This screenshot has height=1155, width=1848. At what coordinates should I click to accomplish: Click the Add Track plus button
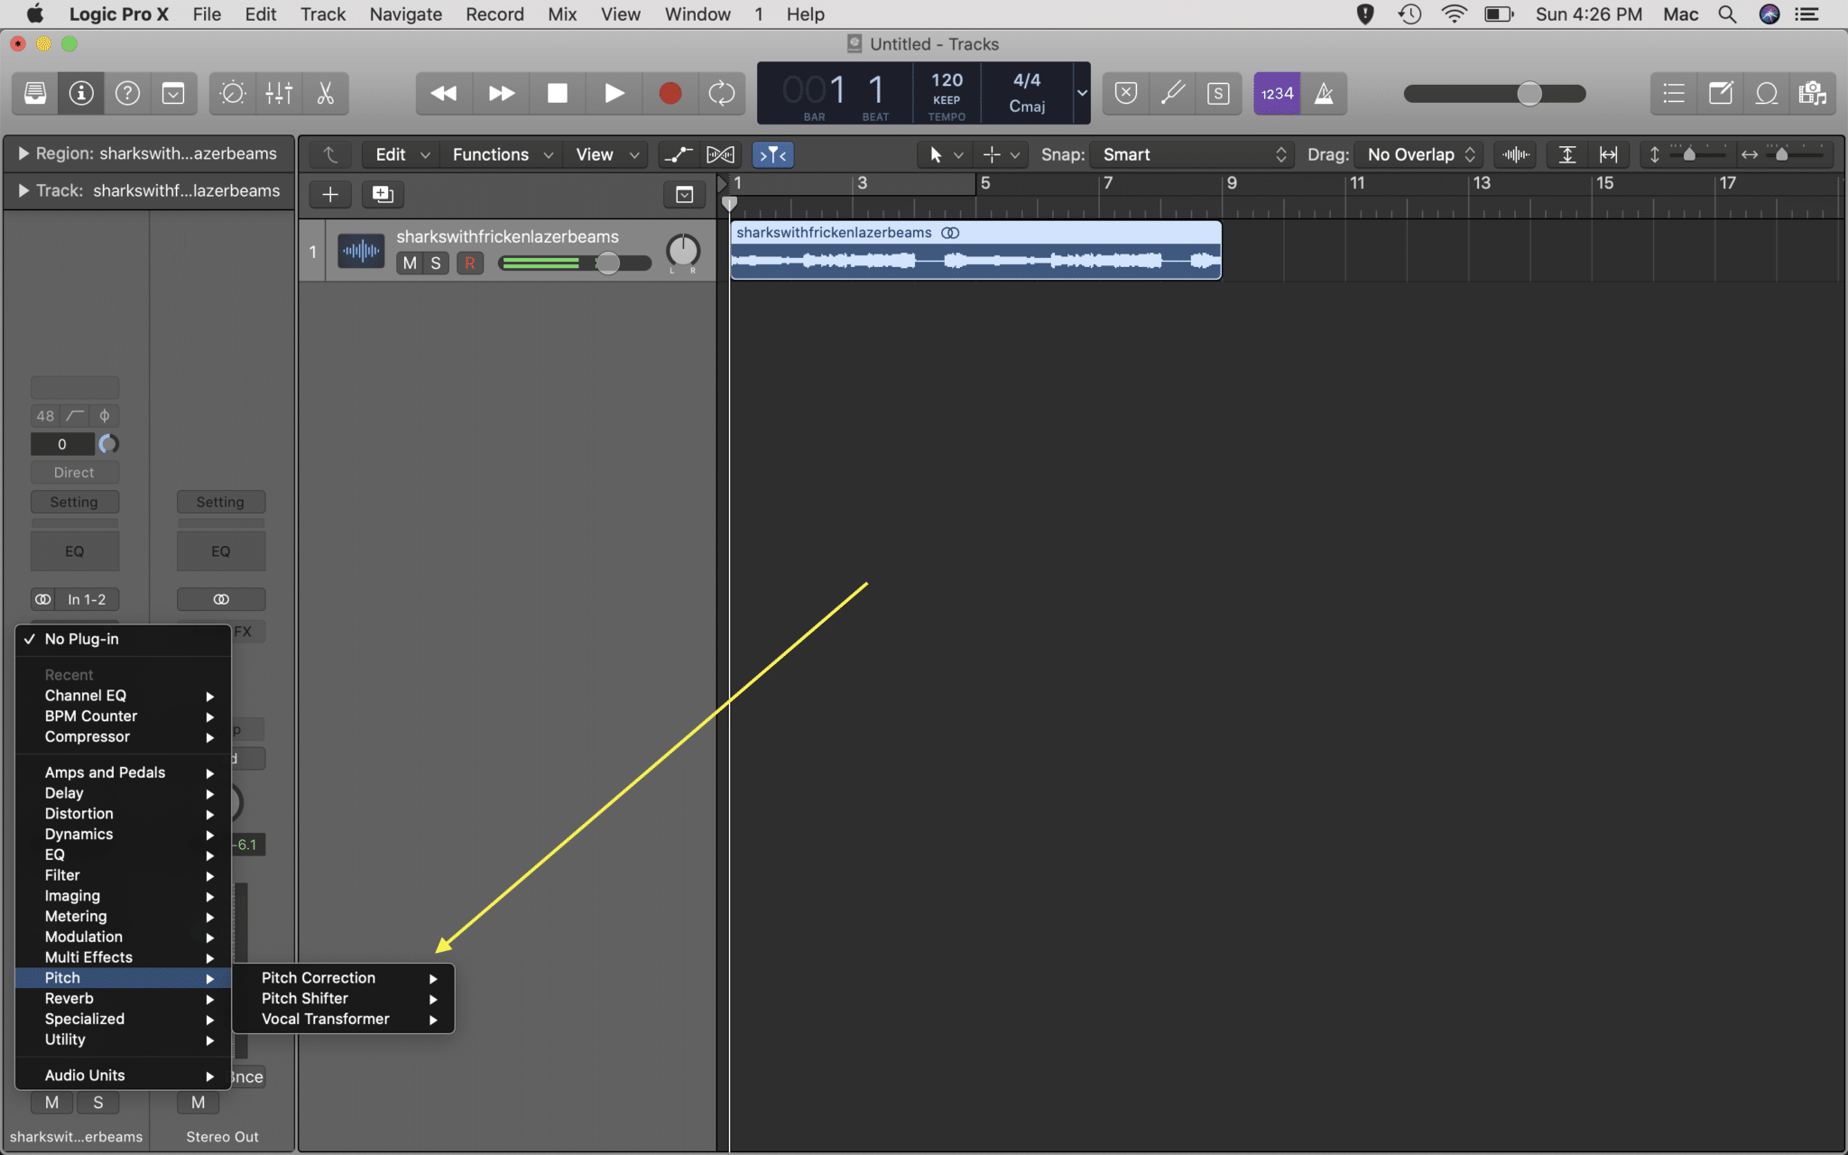point(330,194)
